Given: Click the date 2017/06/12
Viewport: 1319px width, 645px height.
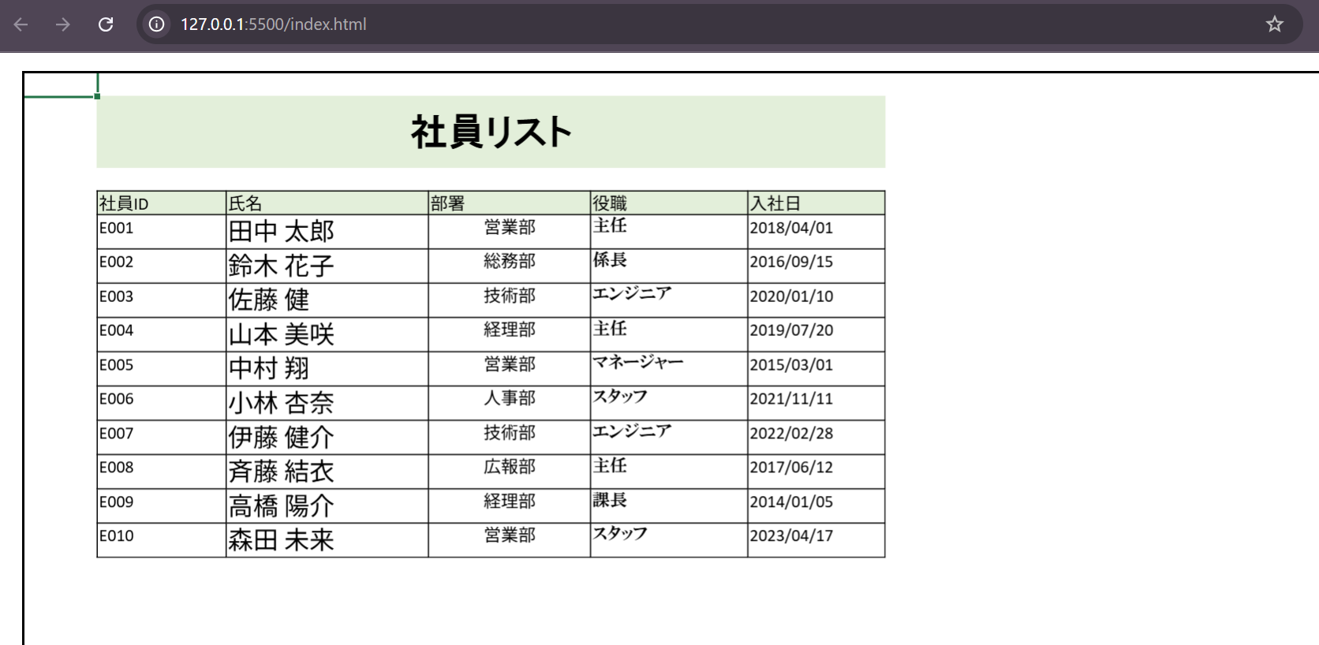Looking at the screenshot, I should pyautogui.click(x=791, y=468).
